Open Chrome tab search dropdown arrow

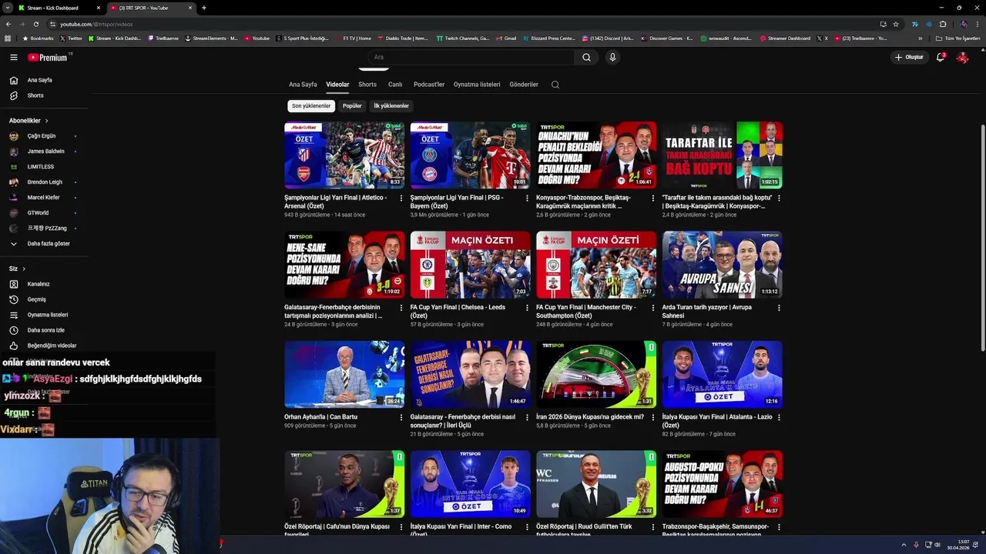[x=7, y=8]
